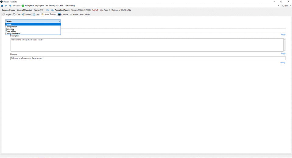The width and height of the screenshot is (292, 158).
Task: Open the Tools dropdown menu
Action: [286, 6]
